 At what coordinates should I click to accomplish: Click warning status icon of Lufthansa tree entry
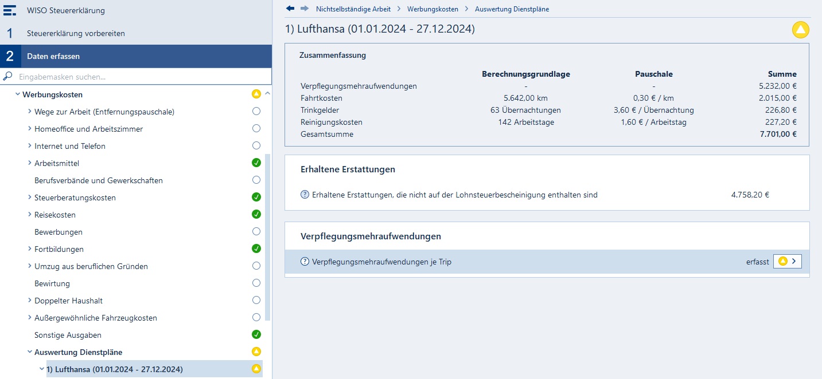click(x=256, y=369)
